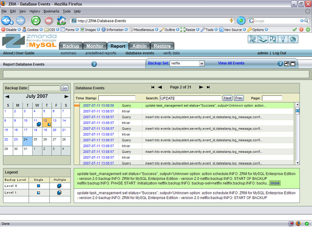312x227 pixels.
Task: Jump to first page of events
Action: 153,87
